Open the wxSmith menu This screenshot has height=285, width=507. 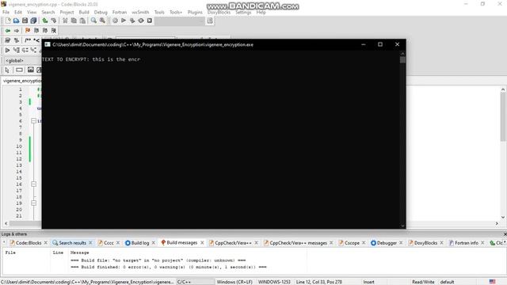[140, 13]
